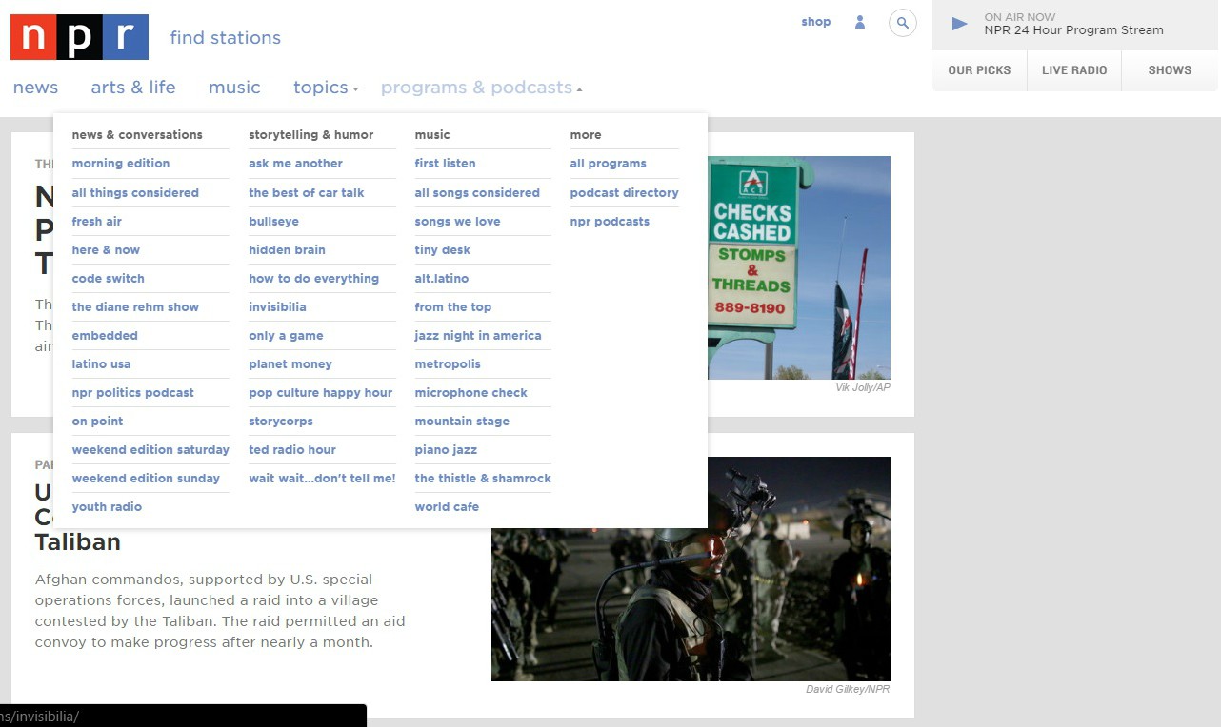This screenshot has height=727, width=1221.
Task: Choose Metropolis music show
Action: tap(448, 363)
